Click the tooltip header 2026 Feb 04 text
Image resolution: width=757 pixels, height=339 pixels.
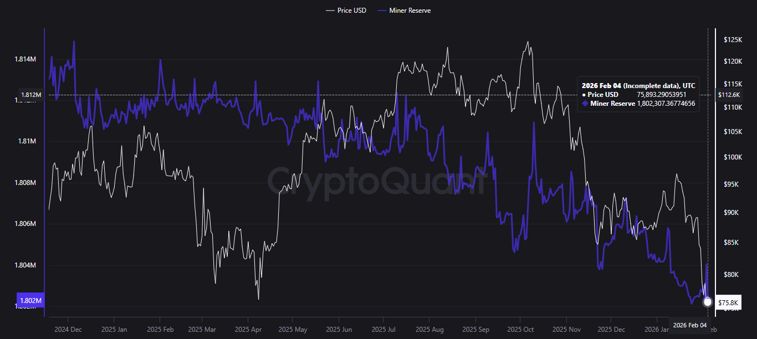[x=602, y=86]
